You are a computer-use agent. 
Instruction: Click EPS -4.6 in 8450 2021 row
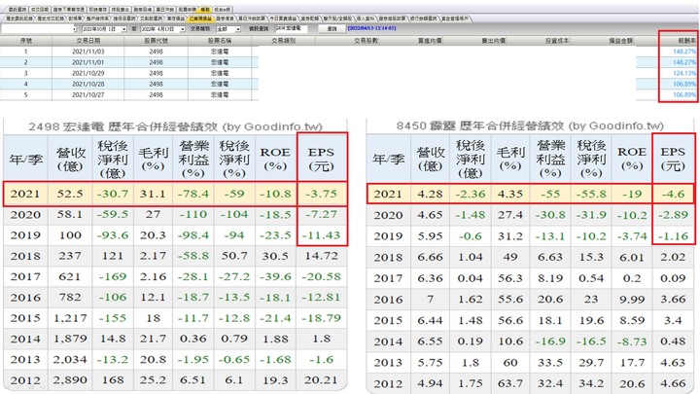click(x=673, y=194)
